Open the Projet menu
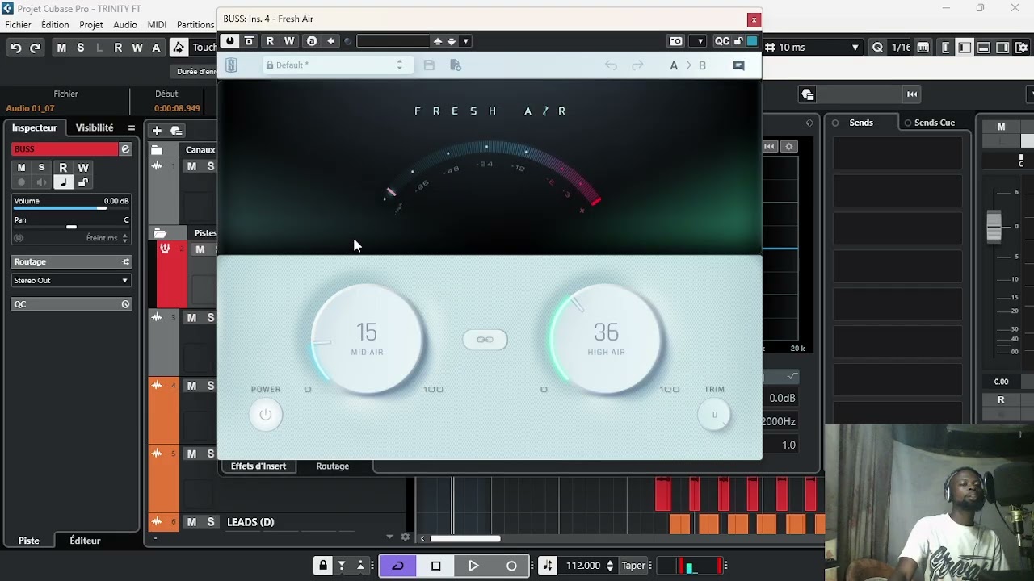Screen dimensions: 1034x581 click(x=91, y=25)
